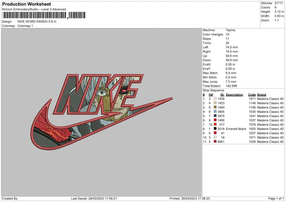
Task: Click the Right extent value 74.0 mm
Action: [232, 51]
